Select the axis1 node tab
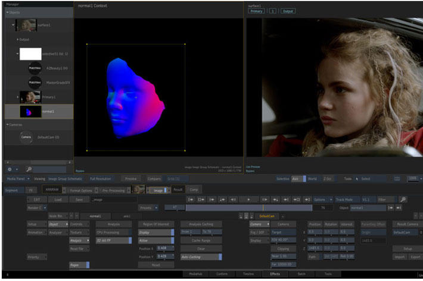The height and width of the screenshot is (281, 423). (x=127, y=216)
